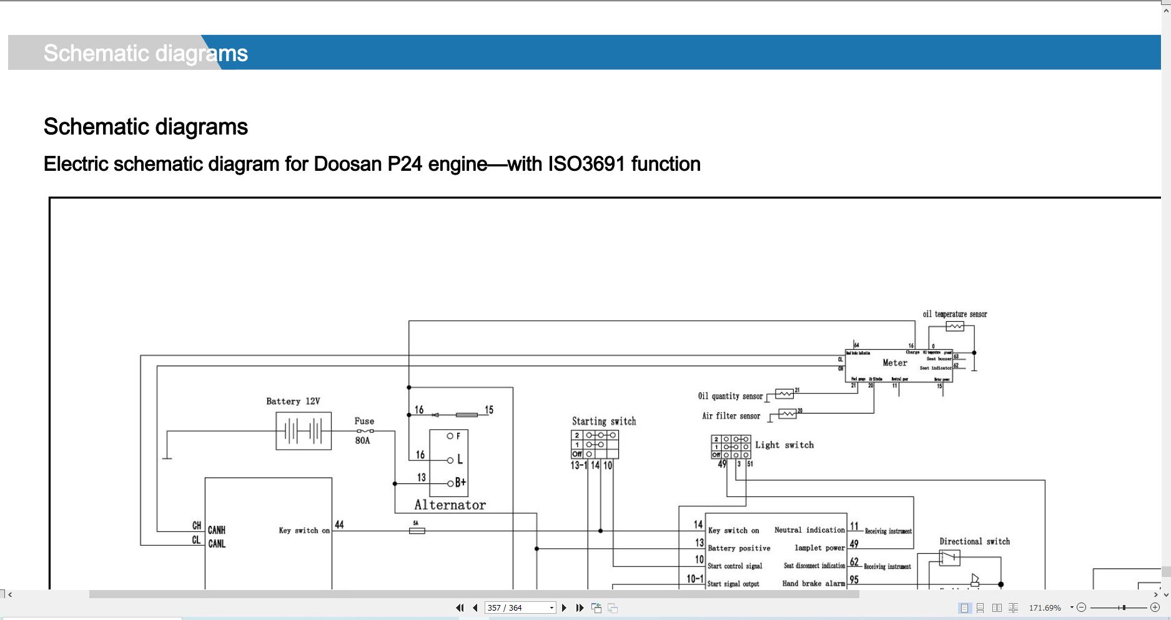Click the horizontal scrollbar right arrow
This screenshot has height=620, width=1171.
(1156, 594)
